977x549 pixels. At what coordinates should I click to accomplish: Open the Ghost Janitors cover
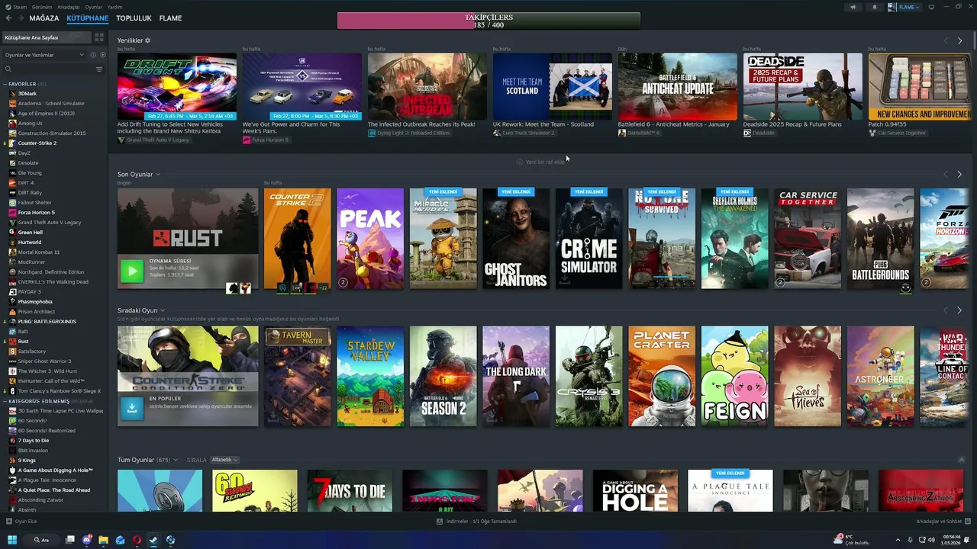[516, 239]
